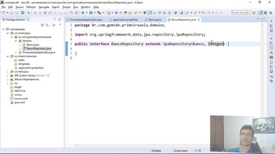Toggle the Skip All Breakpoints icon
This screenshot has width=275, height=154.
click(29, 13)
